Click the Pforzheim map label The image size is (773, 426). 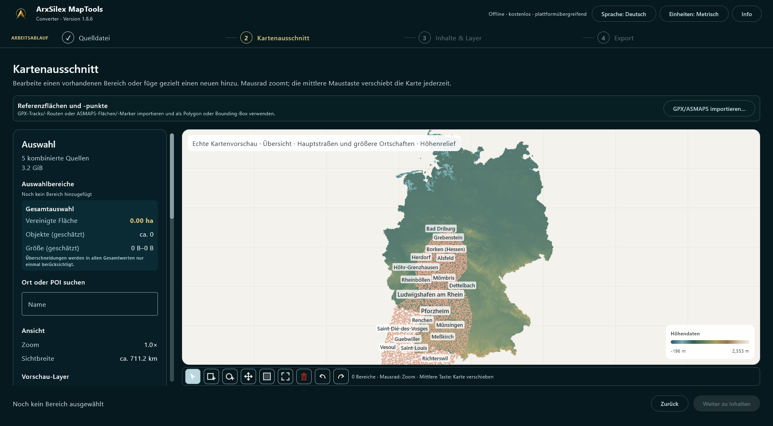[x=435, y=311]
